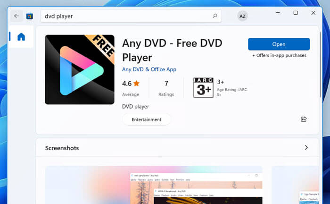The width and height of the screenshot is (330, 204).
Task: Click the Microsoft Store logo icon
Action: [29, 16]
